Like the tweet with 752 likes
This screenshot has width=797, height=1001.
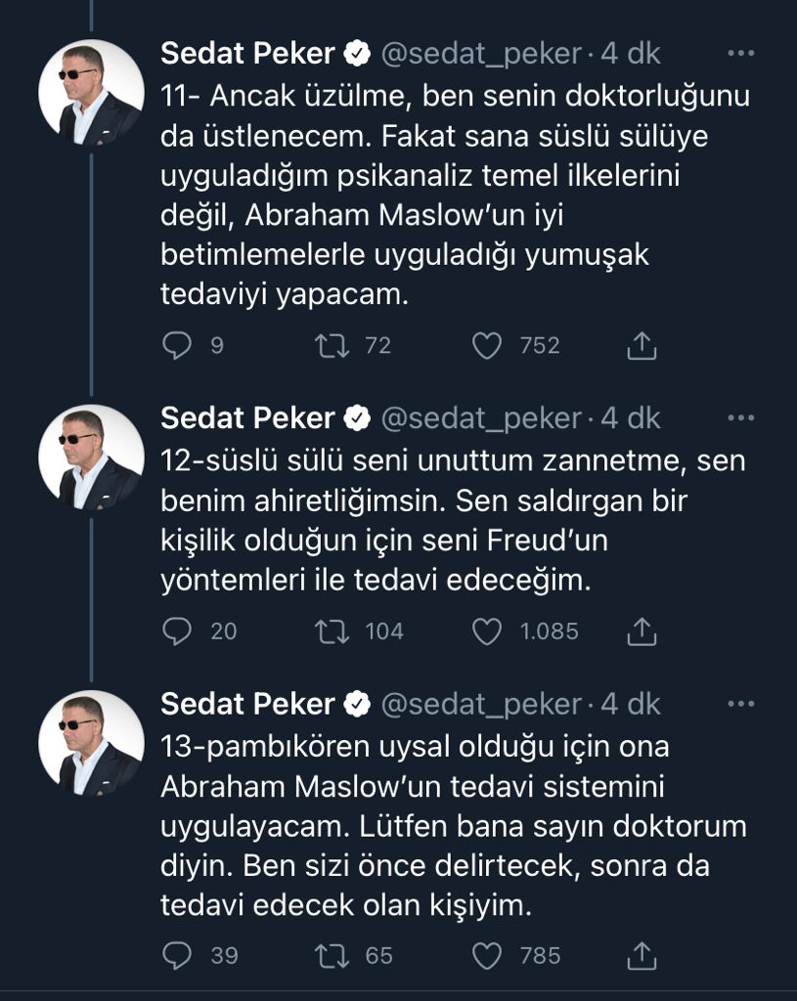(486, 345)
